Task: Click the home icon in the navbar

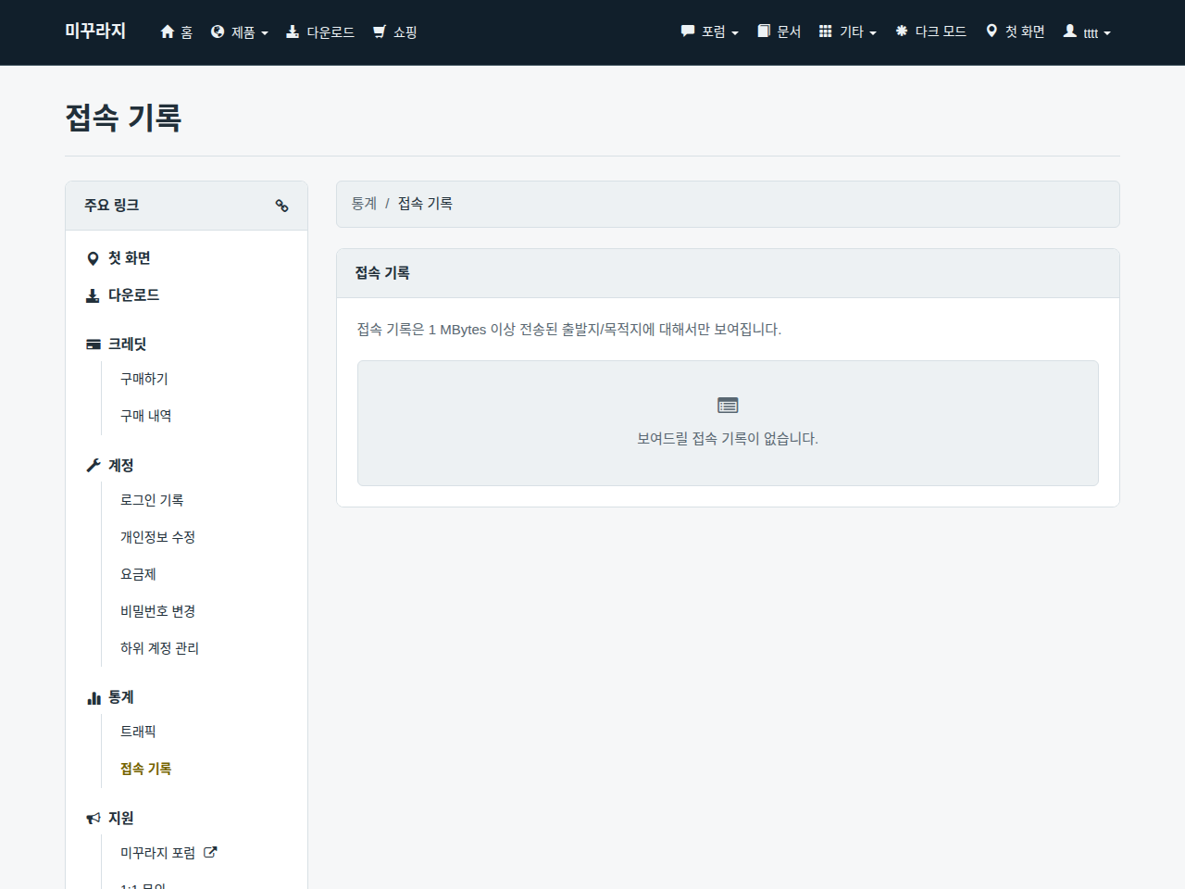Action: point(168,31)
